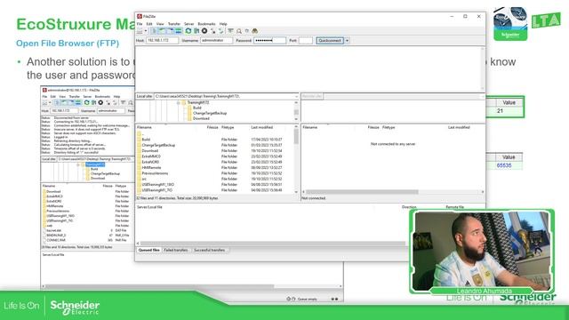Collapse the TrainingM172 tree node
569x320 pixels.
click(x=178, y=103)
